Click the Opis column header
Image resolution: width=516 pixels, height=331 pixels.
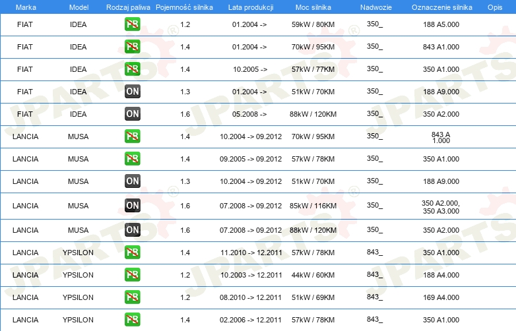tap(495, 7)
